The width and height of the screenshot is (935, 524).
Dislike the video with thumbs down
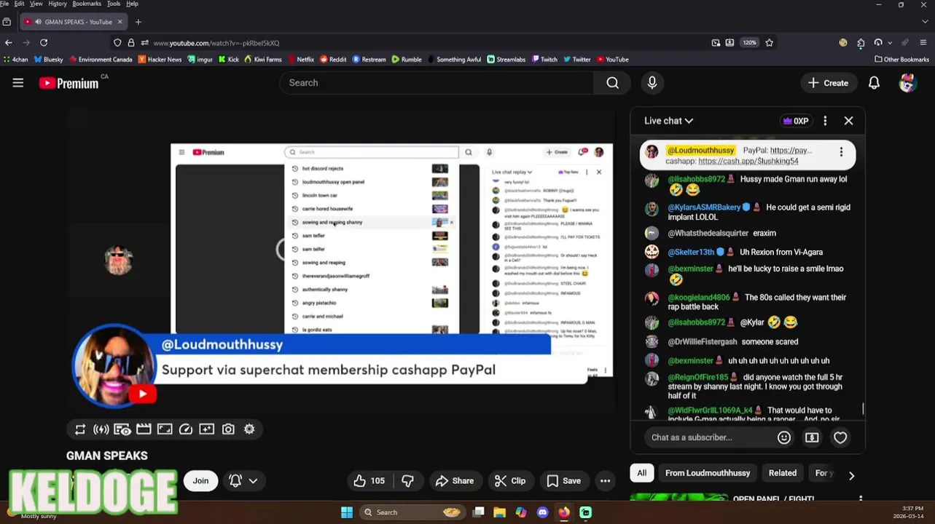point(407,481)
